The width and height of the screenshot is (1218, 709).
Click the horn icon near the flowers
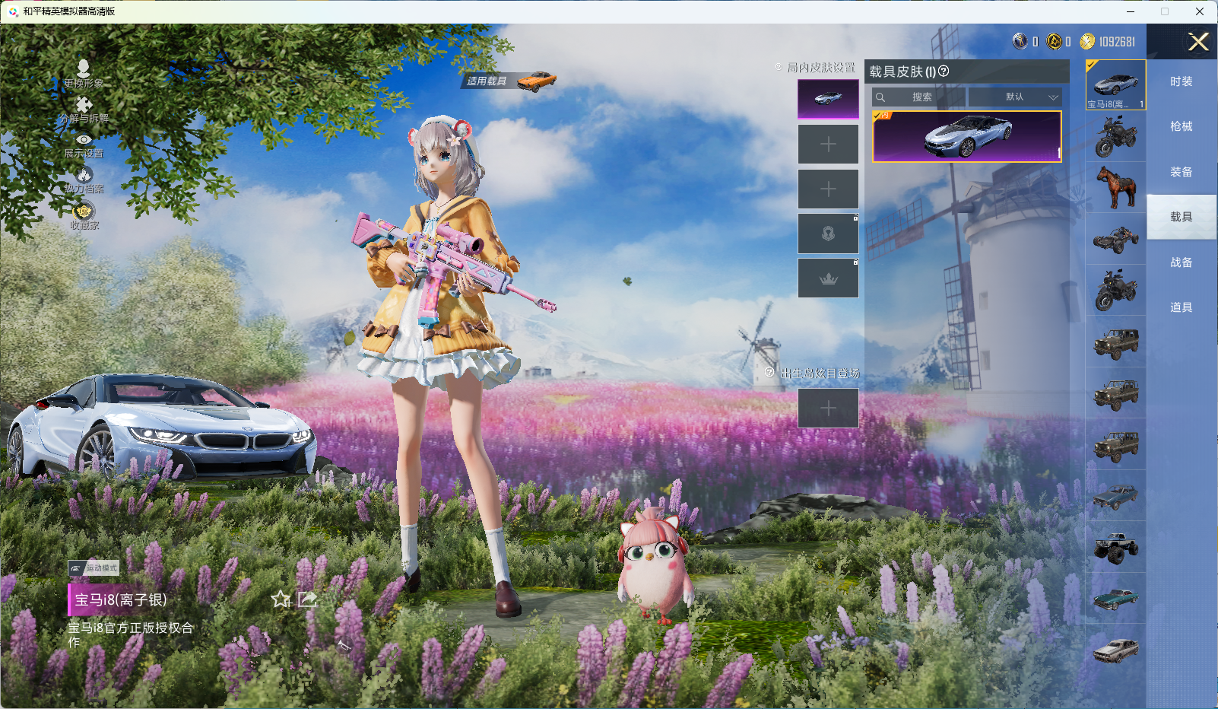point(344,645)
